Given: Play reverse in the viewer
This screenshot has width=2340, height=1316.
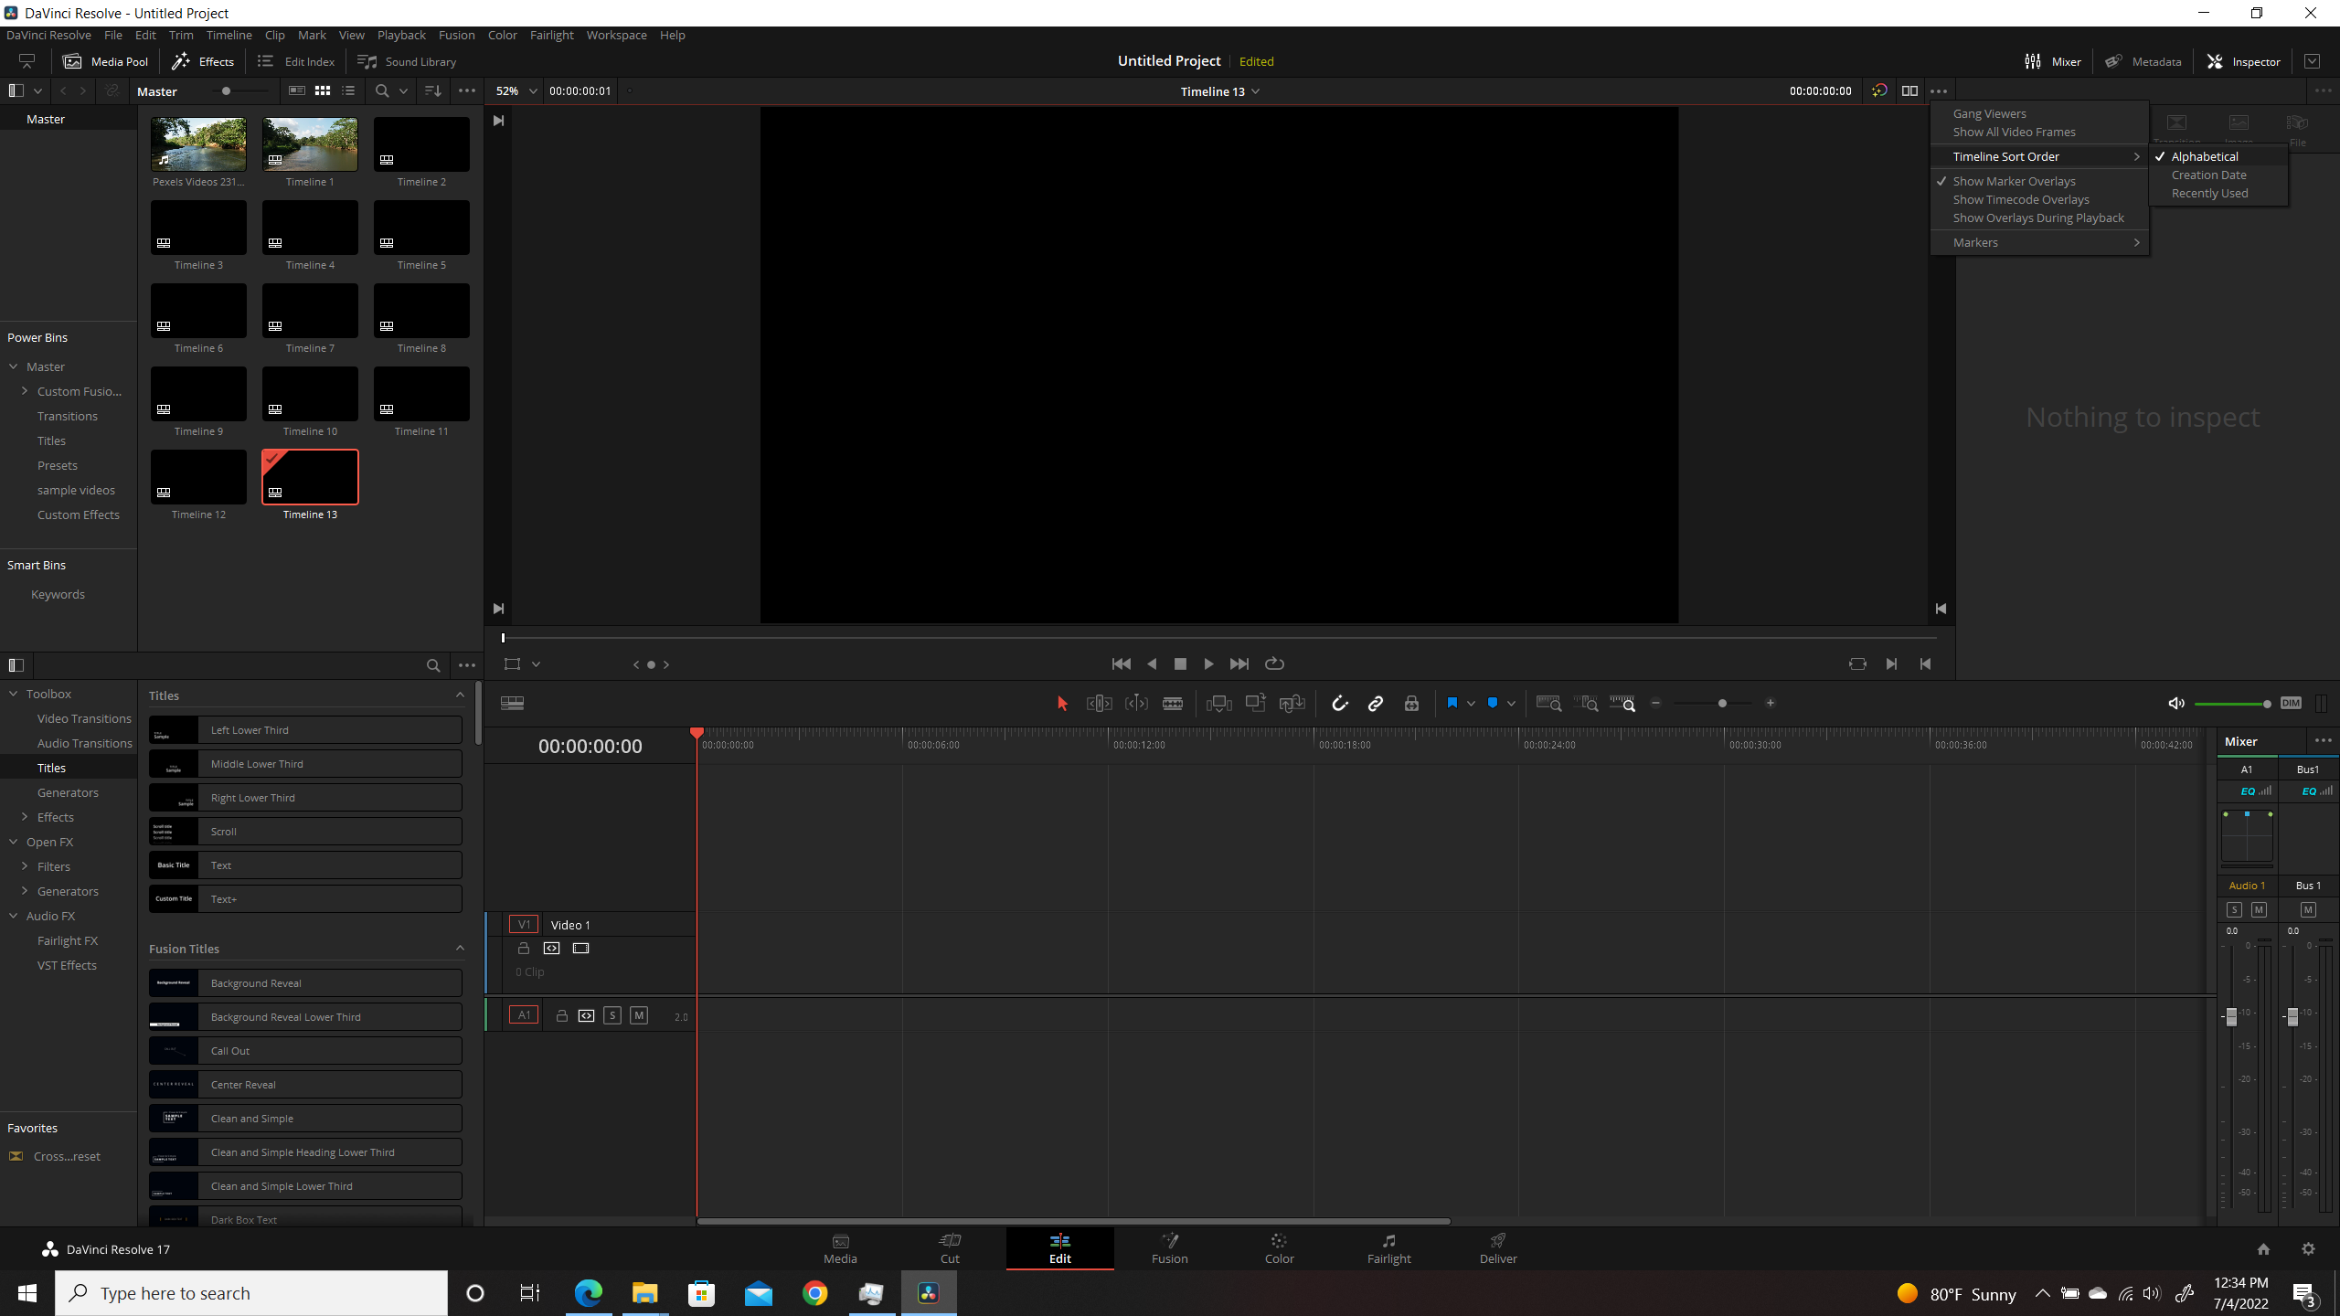Looking at the screenshot, I should tap(1152, 663).
